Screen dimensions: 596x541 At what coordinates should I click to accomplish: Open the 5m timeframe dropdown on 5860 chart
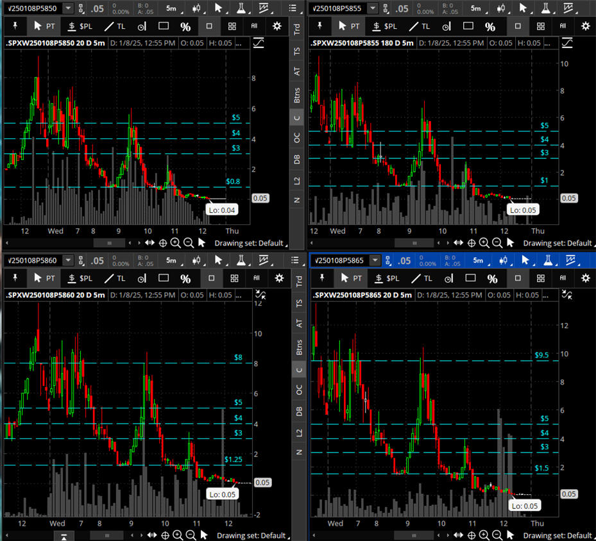click(173, 261)
